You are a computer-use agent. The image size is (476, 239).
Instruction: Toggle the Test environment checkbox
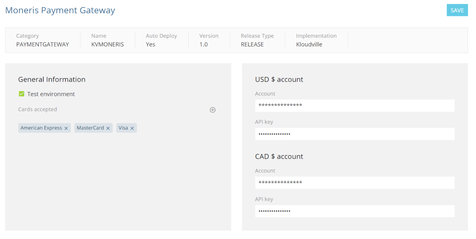[x=21, y=94]
